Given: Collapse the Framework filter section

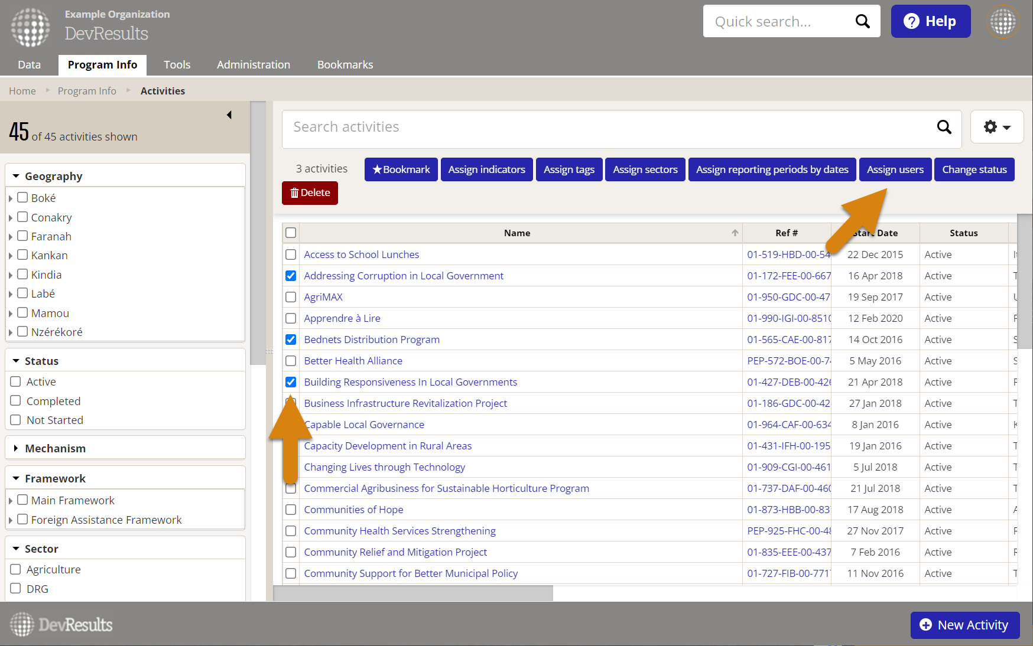Looking at the screenshot, I should pos(16,478).
